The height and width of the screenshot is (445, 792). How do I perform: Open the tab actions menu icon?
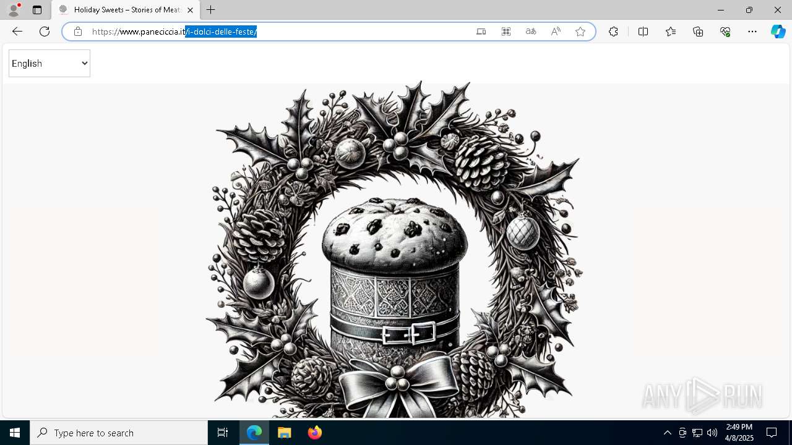tap(37, 10)
